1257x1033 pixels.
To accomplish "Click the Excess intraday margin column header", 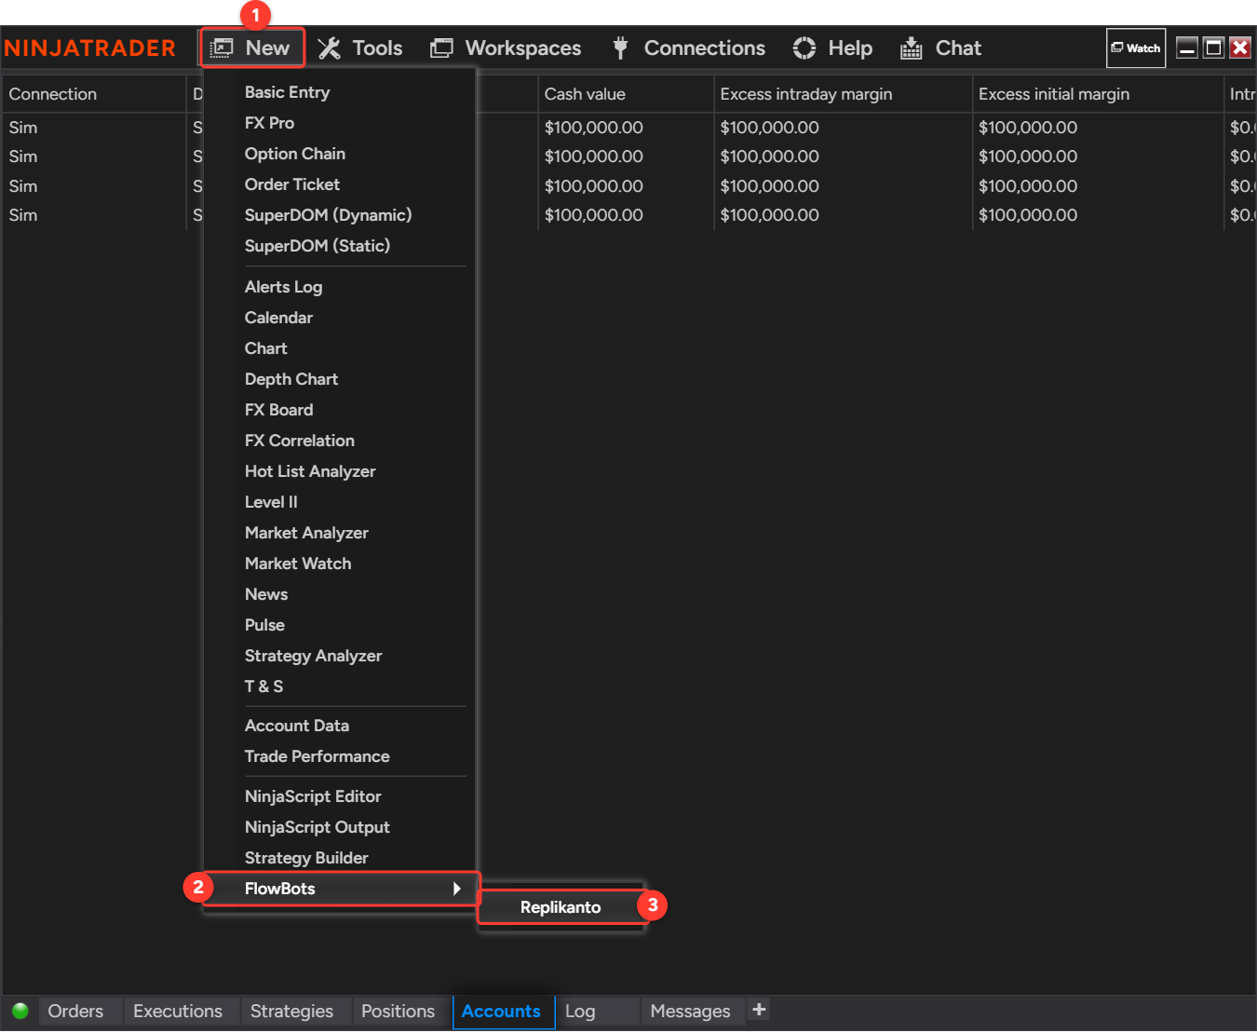I will [x=843, y=94].
